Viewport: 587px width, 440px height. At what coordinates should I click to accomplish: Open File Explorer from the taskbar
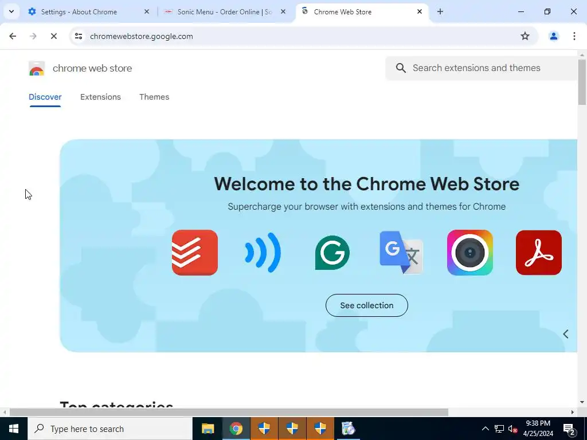pos(208,429)
